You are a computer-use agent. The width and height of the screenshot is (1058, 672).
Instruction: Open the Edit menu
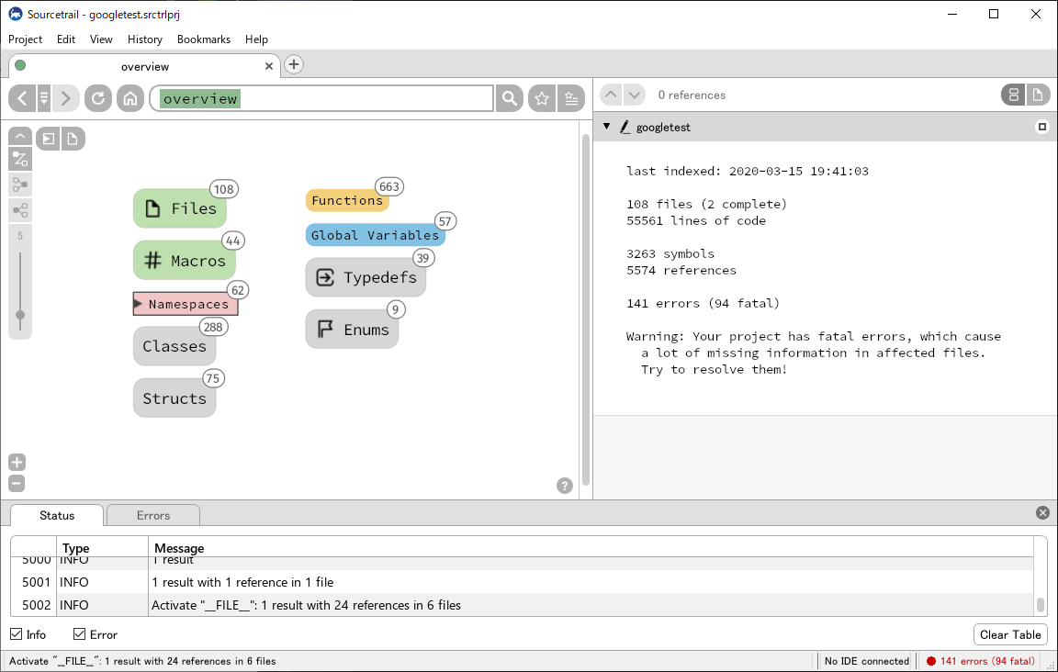pos(66,39)
